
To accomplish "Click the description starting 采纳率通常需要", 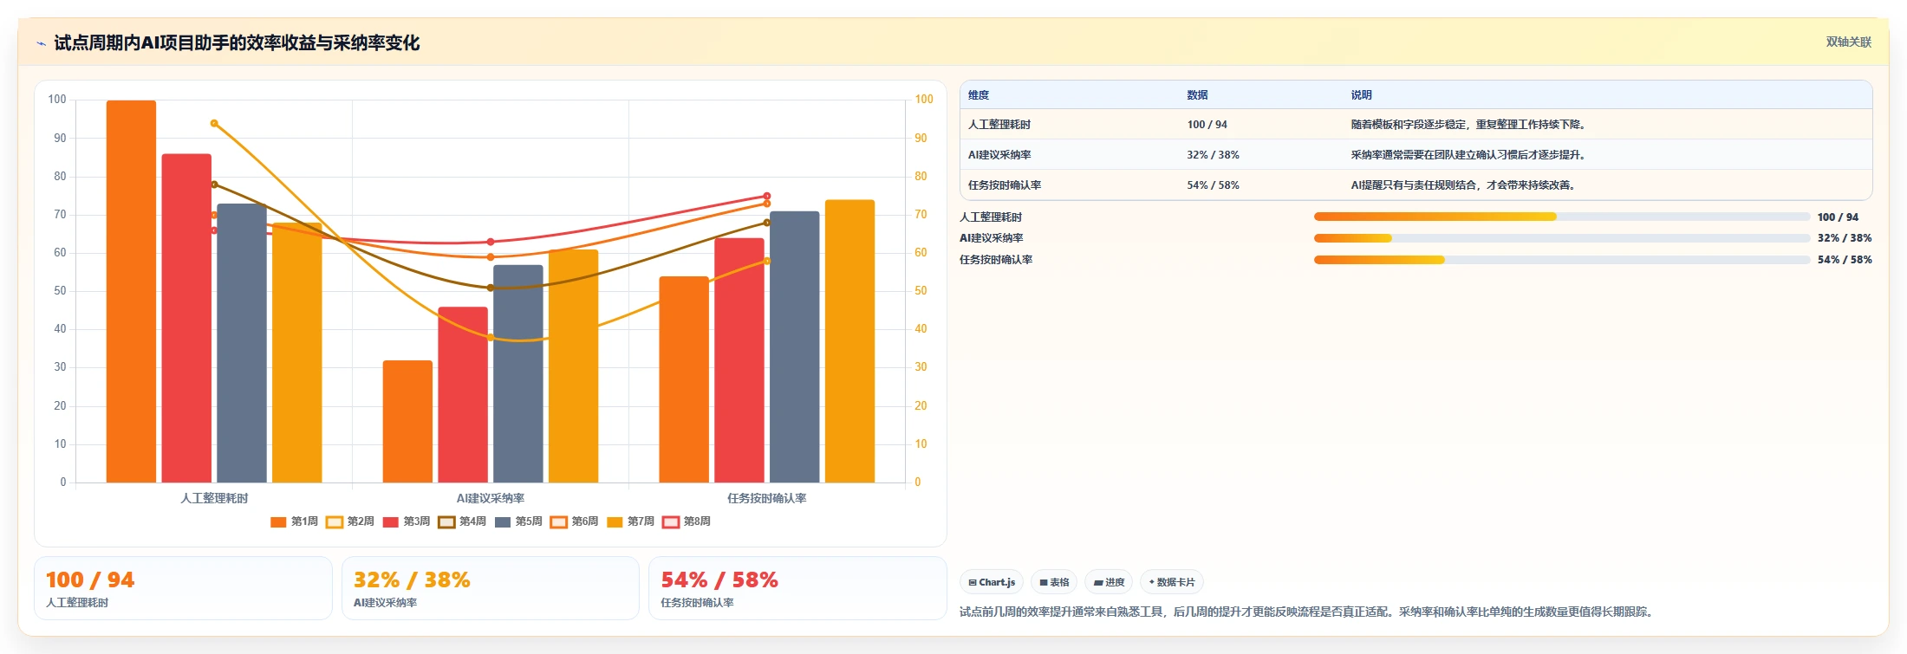I will pos(1469,155).
